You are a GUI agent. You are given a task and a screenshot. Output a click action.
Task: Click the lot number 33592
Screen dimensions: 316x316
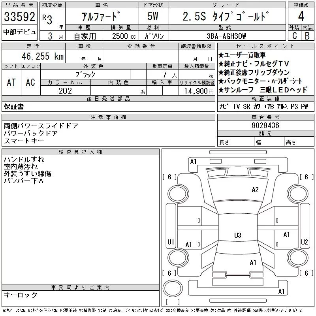pos(20,17)
